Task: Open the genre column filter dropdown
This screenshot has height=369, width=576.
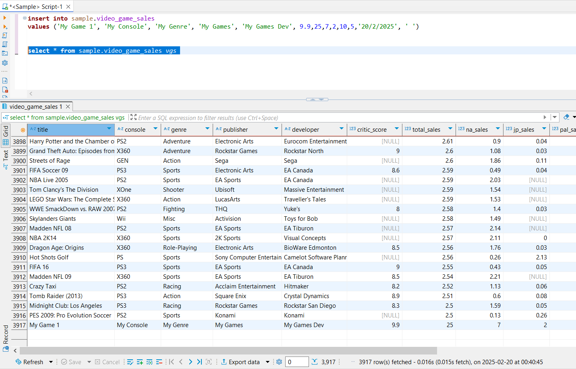Action: [x=207, y=129]
